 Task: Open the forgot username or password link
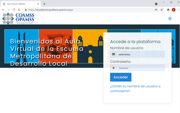135,89
